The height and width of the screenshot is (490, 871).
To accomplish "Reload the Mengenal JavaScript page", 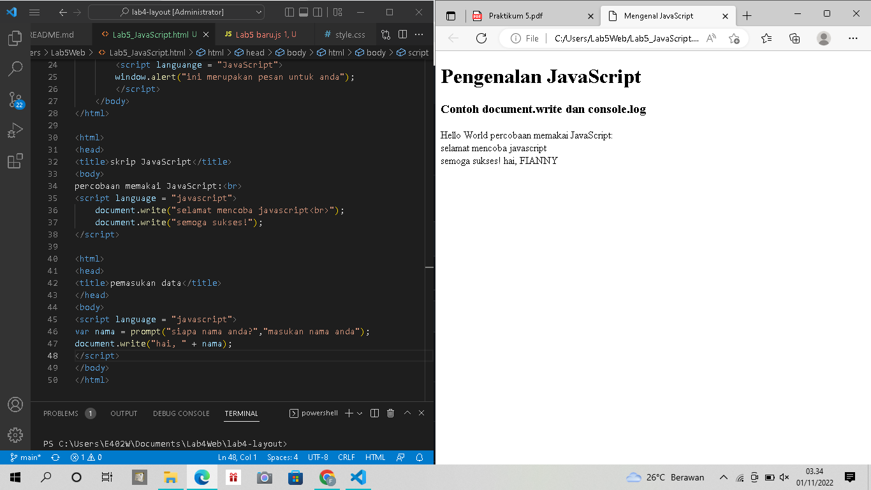I will [x=481, y=38].
